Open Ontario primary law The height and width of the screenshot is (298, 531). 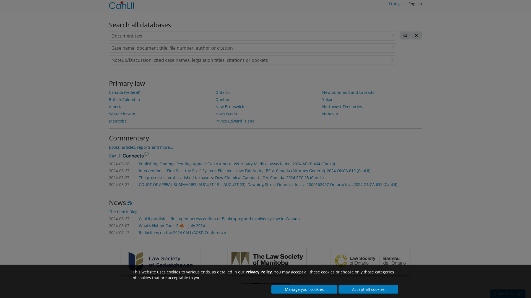point(222,92)
